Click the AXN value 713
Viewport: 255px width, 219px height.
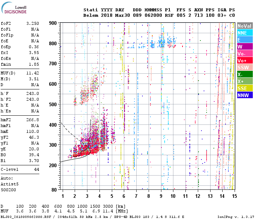point(199,15)
